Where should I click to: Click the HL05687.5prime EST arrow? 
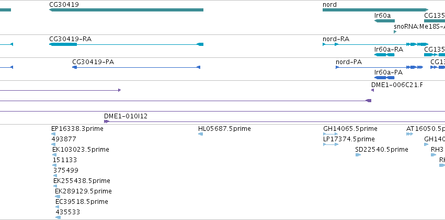(x=201, y=134)
